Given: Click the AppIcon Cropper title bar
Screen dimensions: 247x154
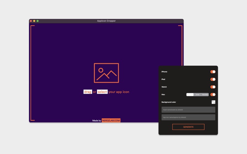Looking at the screenshot, I should [106, 21].
